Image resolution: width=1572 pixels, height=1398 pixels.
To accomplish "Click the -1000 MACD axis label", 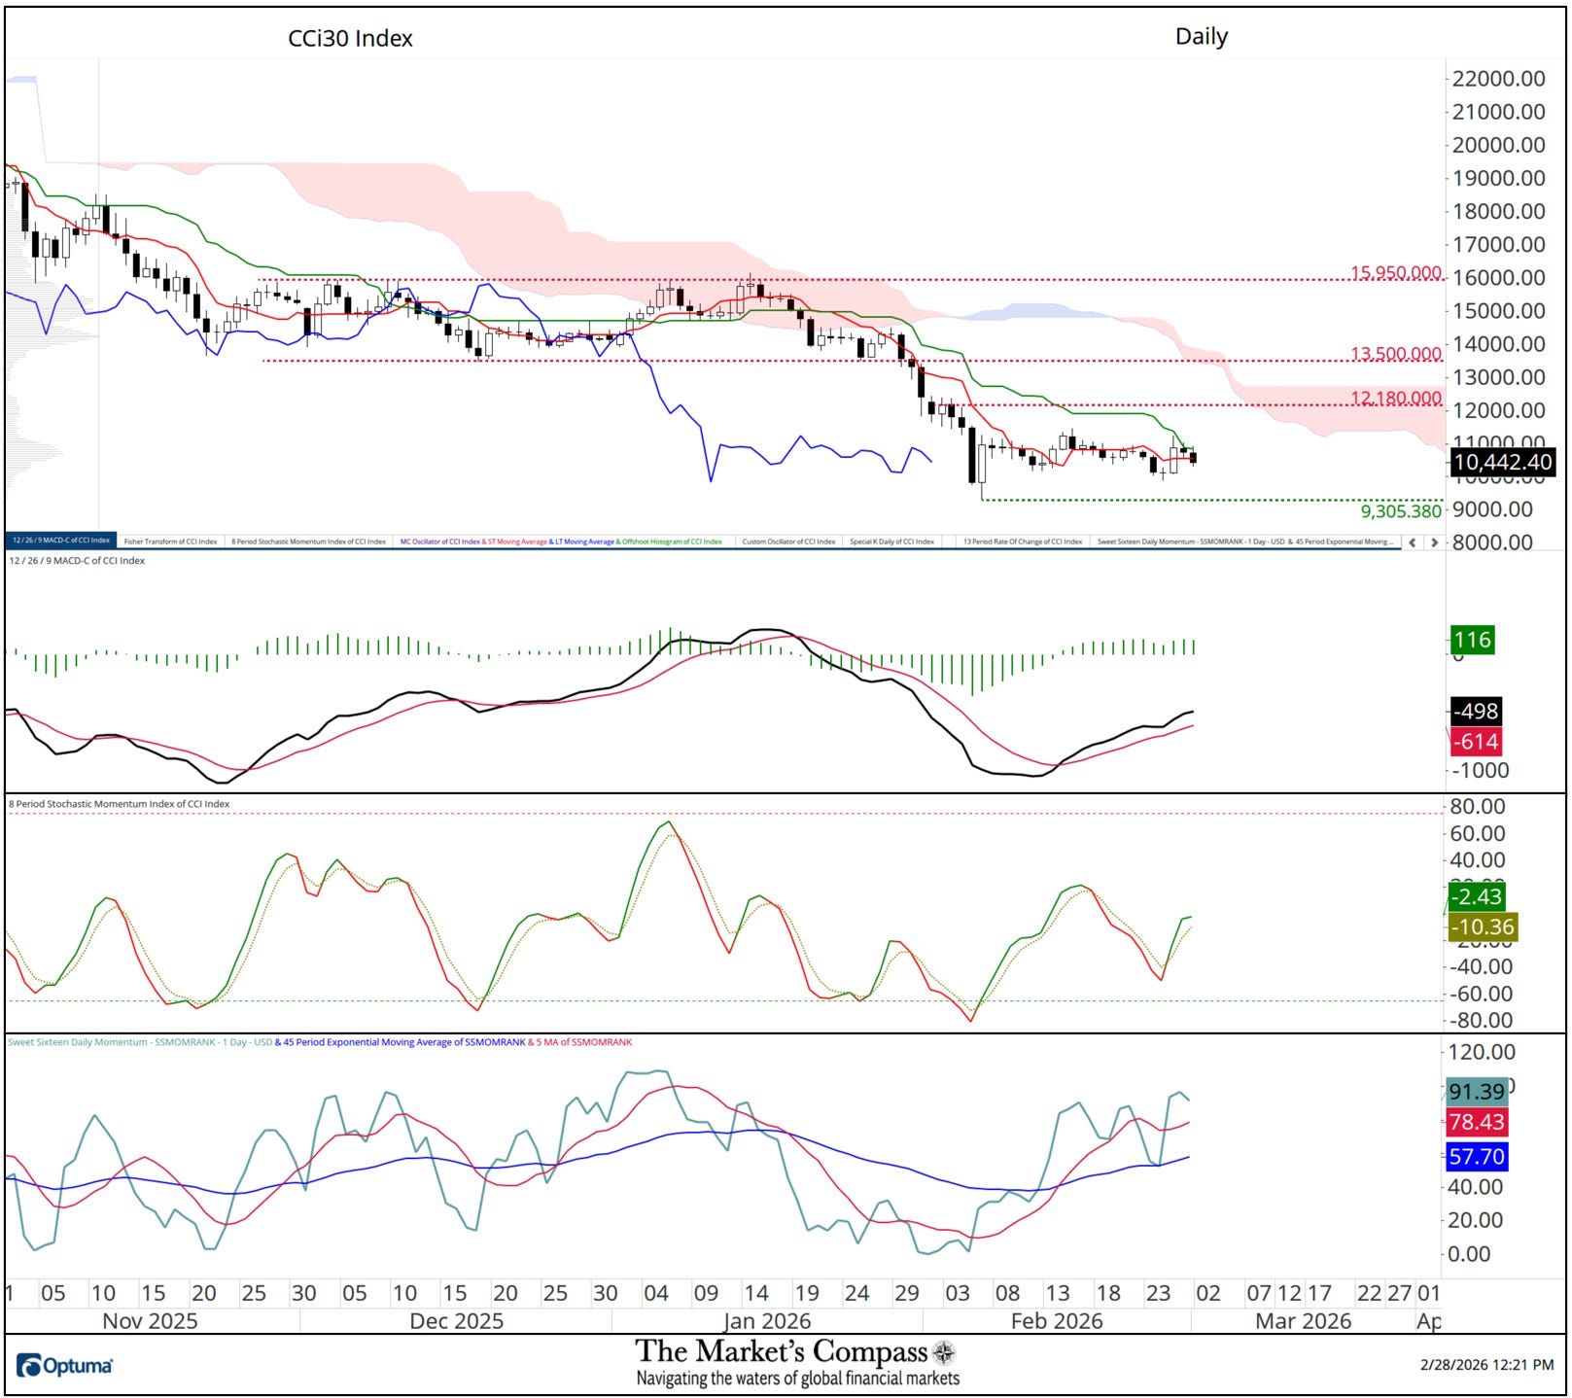I will [1481, 770].
